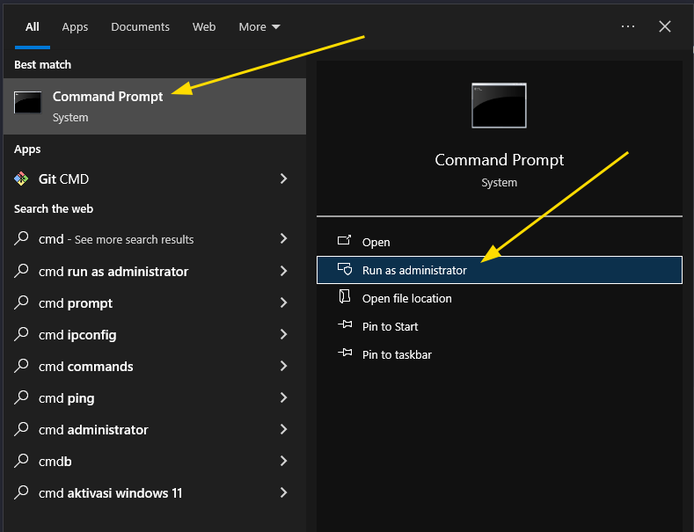Switch to the Documents tab
Viewport: 694px width, 532px height.
140,27
